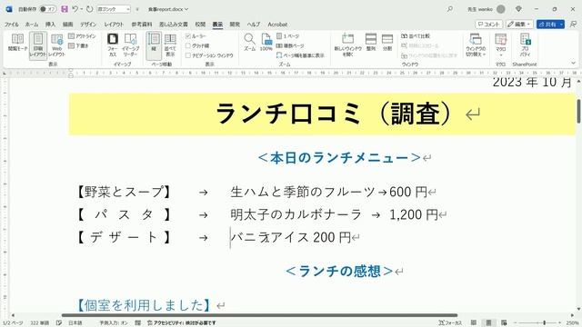
Task: Click the spelling check icon in status bar
Action: tap(58, 323)
